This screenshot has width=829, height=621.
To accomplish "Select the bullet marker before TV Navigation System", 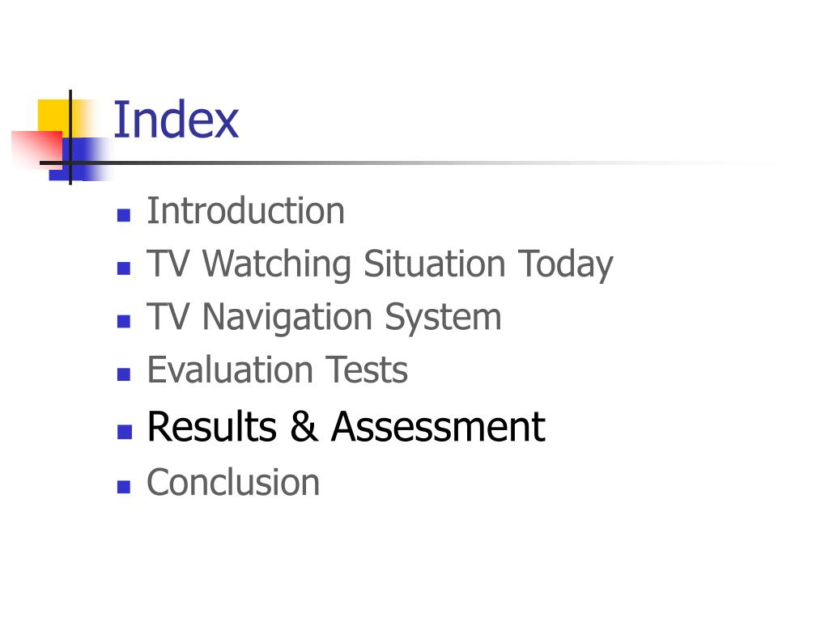I will pyautogui.click(x=124, y=321).
